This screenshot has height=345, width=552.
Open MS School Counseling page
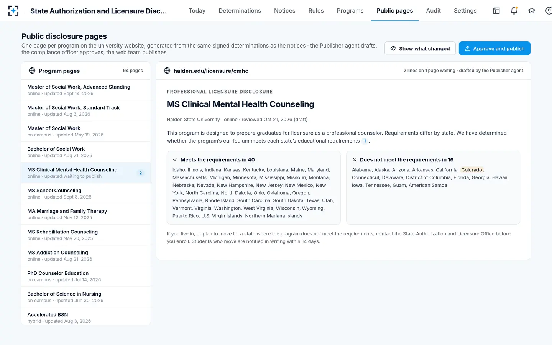pyautogui.click(x=86, y=194)
